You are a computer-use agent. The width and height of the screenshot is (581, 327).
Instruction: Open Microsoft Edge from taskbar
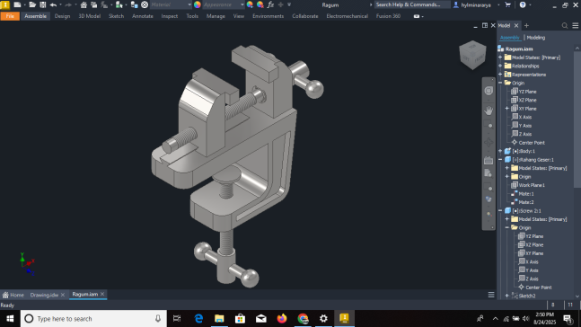pos(198,319)
